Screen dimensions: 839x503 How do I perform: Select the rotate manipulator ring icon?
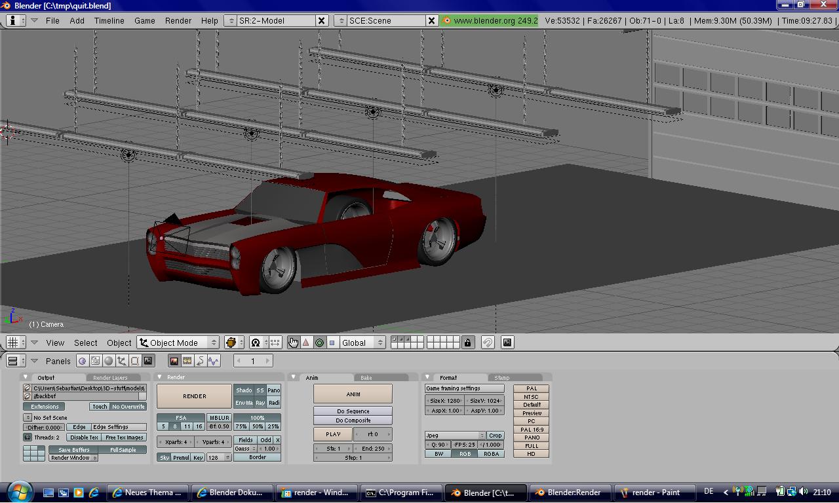[x=319, y=343]
